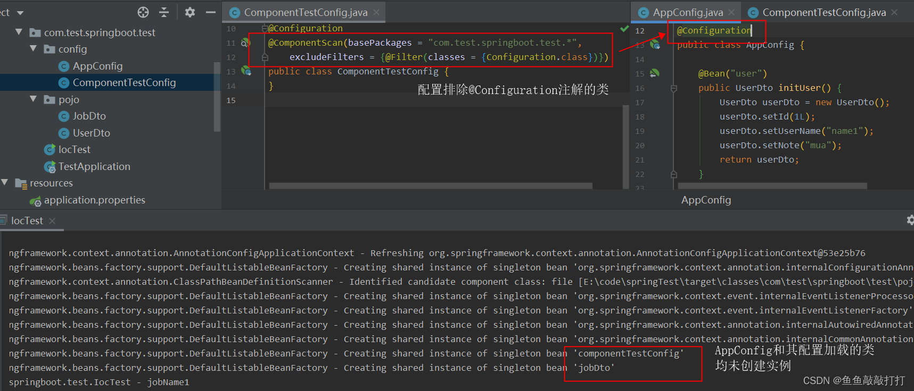Fold the initUser method at line 16

click(673, 88)
